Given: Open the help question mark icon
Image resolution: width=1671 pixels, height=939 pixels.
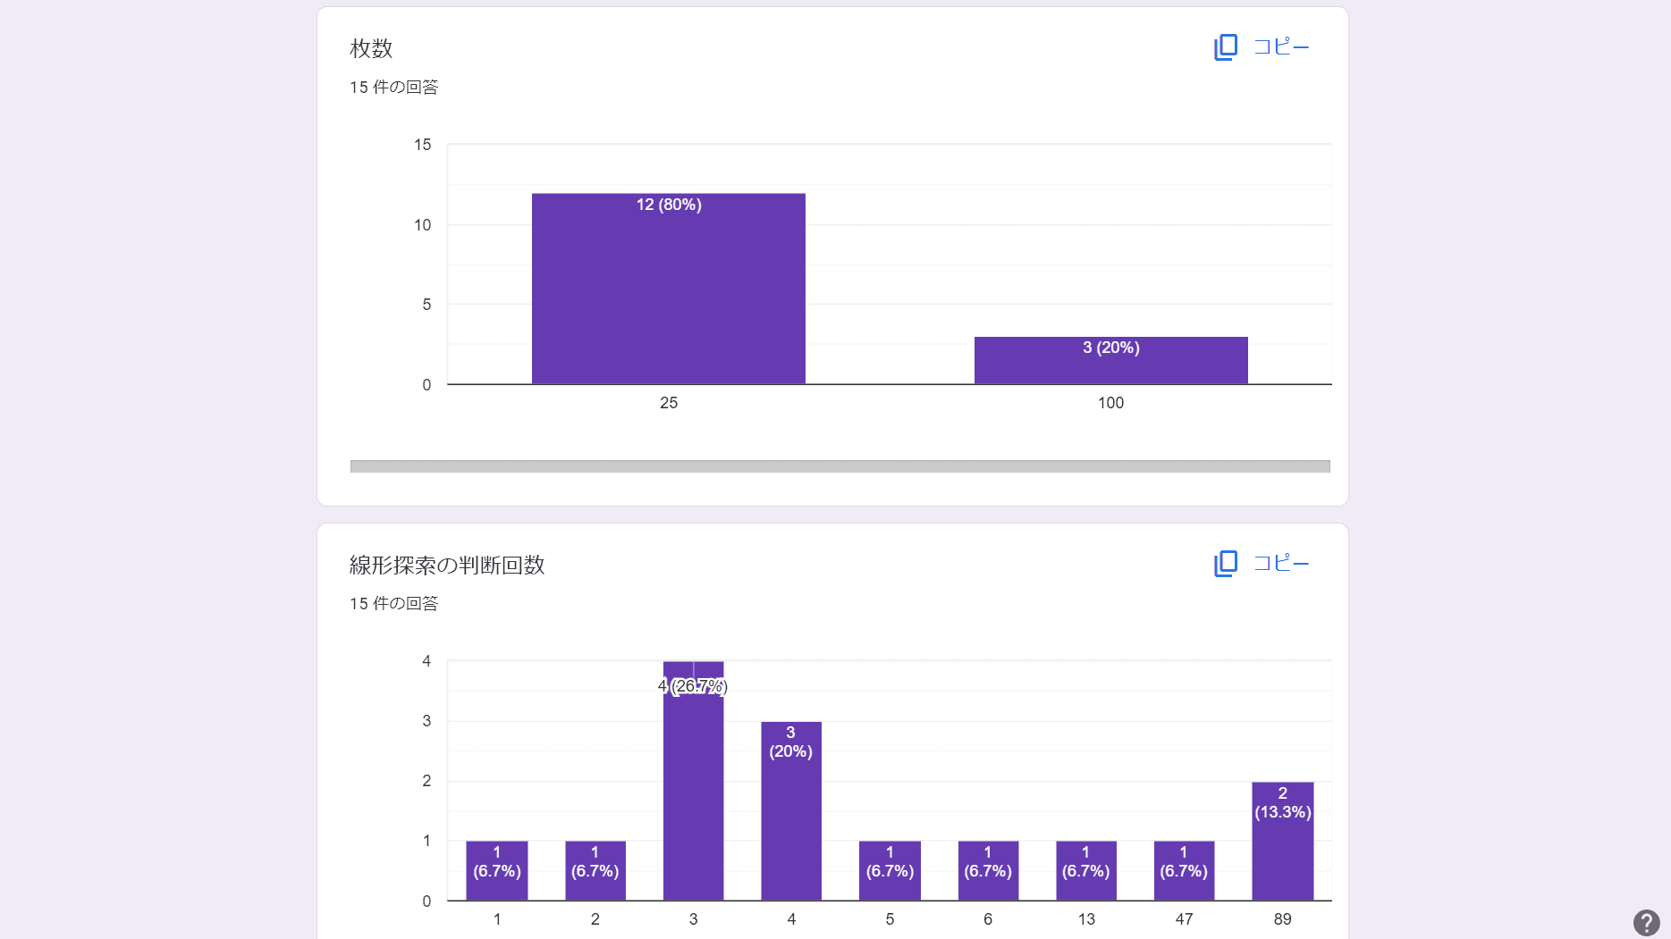Looking at the screenshot, I should point(1646,922).
